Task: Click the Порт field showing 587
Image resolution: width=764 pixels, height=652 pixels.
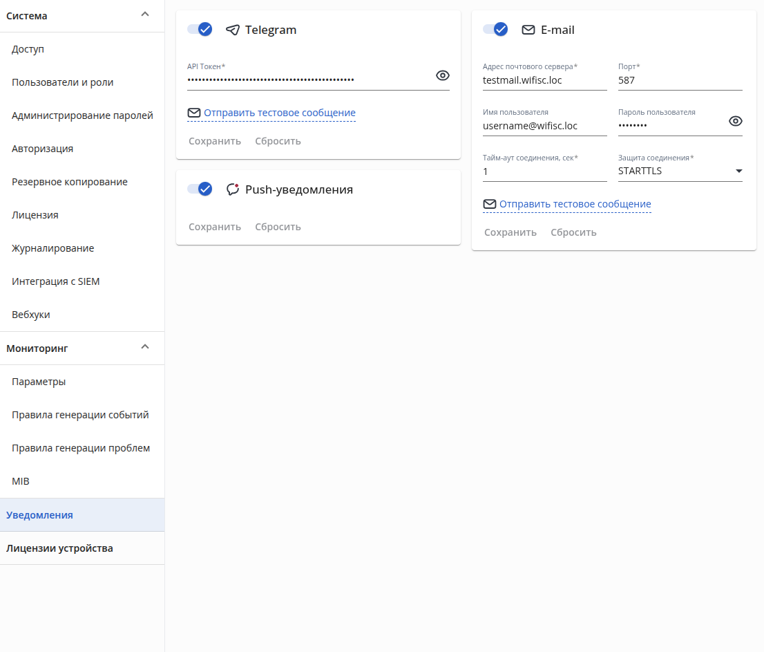Action: pyautogui.click(x=680, y=80)
